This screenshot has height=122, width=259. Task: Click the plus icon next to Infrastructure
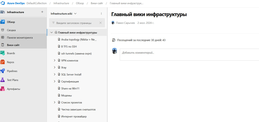pos(42,12)
